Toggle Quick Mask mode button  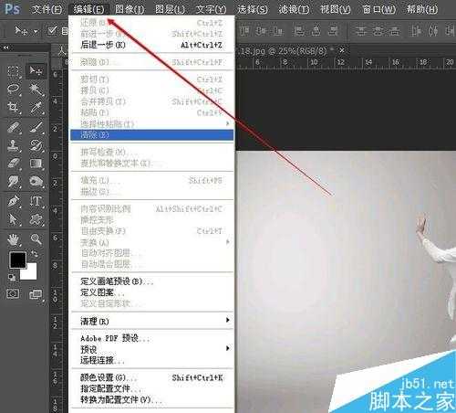pos(13,293)
